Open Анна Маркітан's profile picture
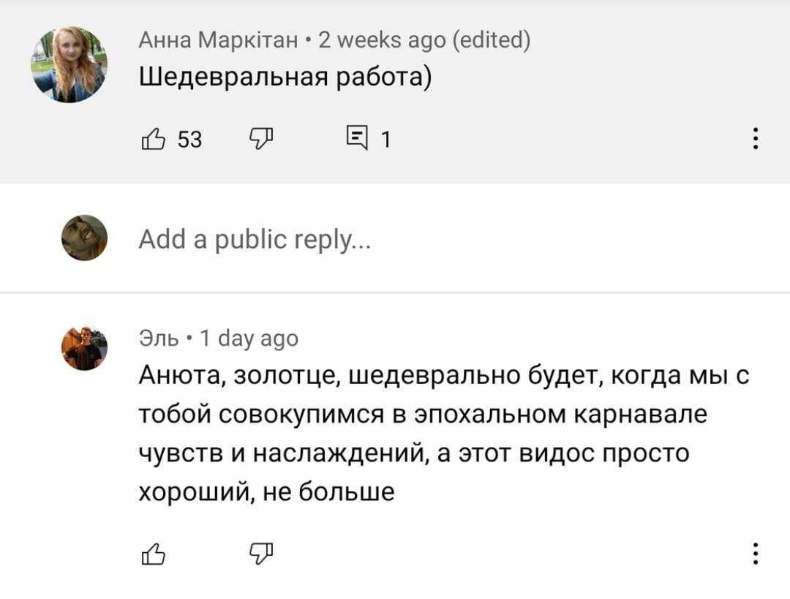This screenshot has height=599, width=790. (x=69, y=64)
